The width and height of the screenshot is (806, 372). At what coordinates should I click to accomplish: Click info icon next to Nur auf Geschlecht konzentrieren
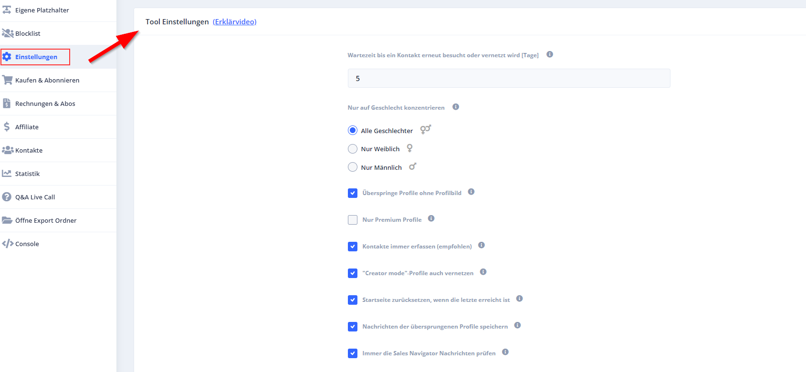456,107
